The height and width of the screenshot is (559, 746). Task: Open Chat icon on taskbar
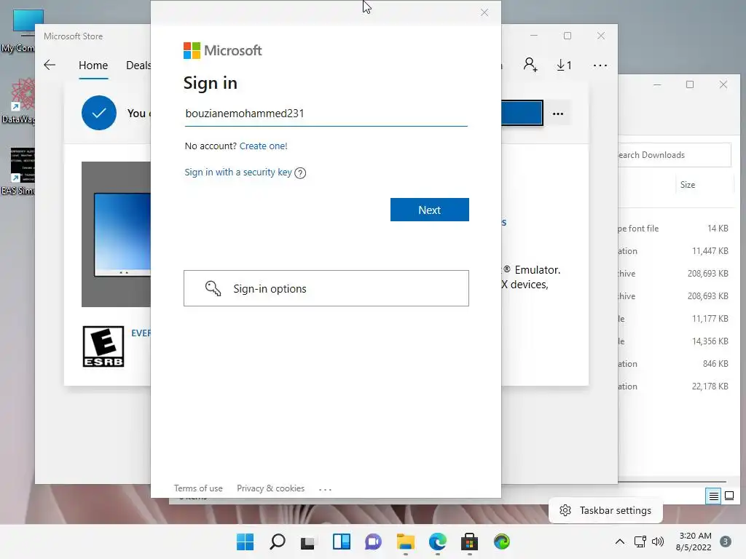pyautogui.click(x=374, y=542)
